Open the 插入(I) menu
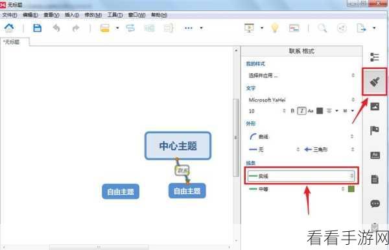Viewport: 389px width, 250px height. click(x=72, y=15)
